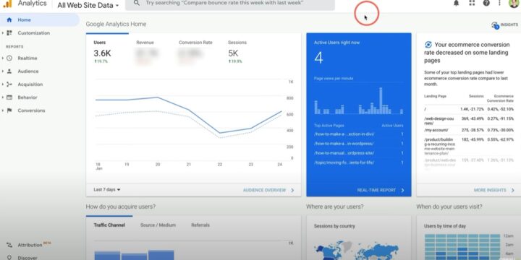
Task: Click the Sessions value 5K
Action: (233, 53)
